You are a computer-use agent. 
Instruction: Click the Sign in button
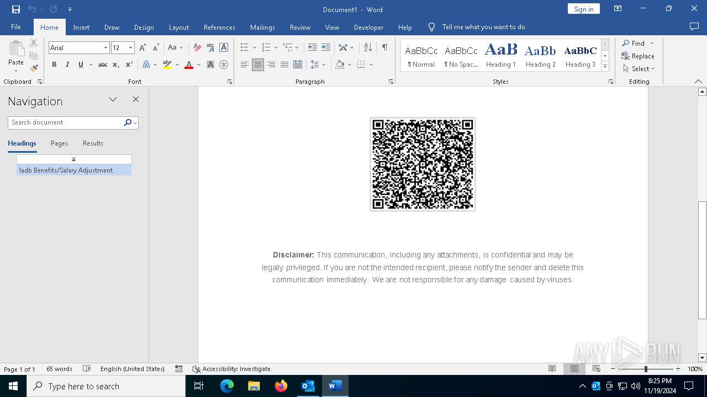[x=583, y=9]
